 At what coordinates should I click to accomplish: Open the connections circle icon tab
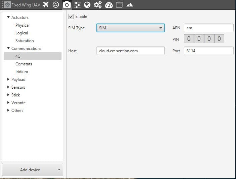pos(56,5)
